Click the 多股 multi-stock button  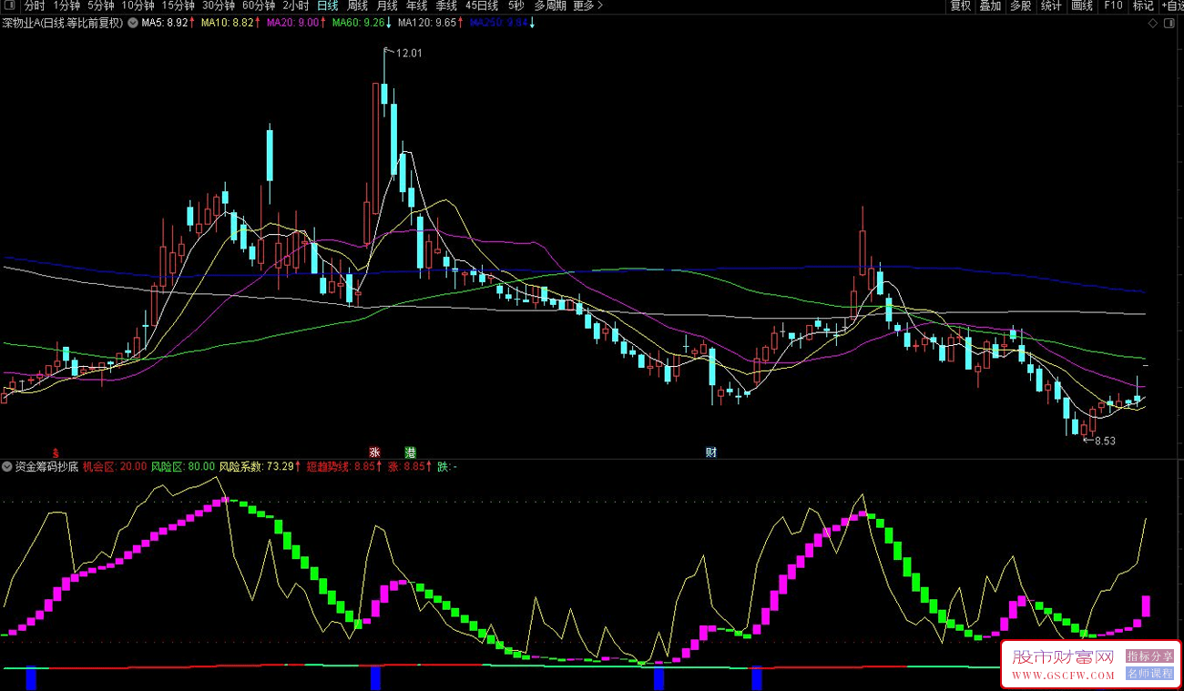1021,5
